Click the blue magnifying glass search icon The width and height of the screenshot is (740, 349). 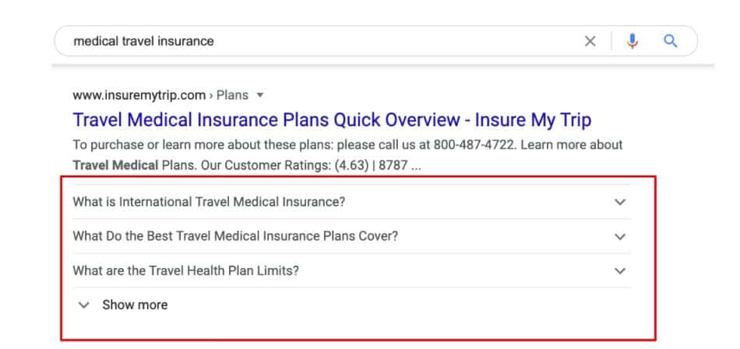click(x=671, y=41)
